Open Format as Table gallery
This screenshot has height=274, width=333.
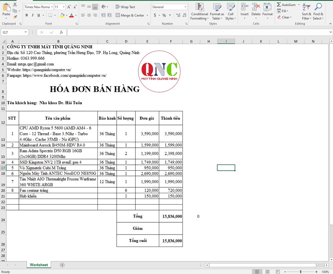tap(217, 12)
